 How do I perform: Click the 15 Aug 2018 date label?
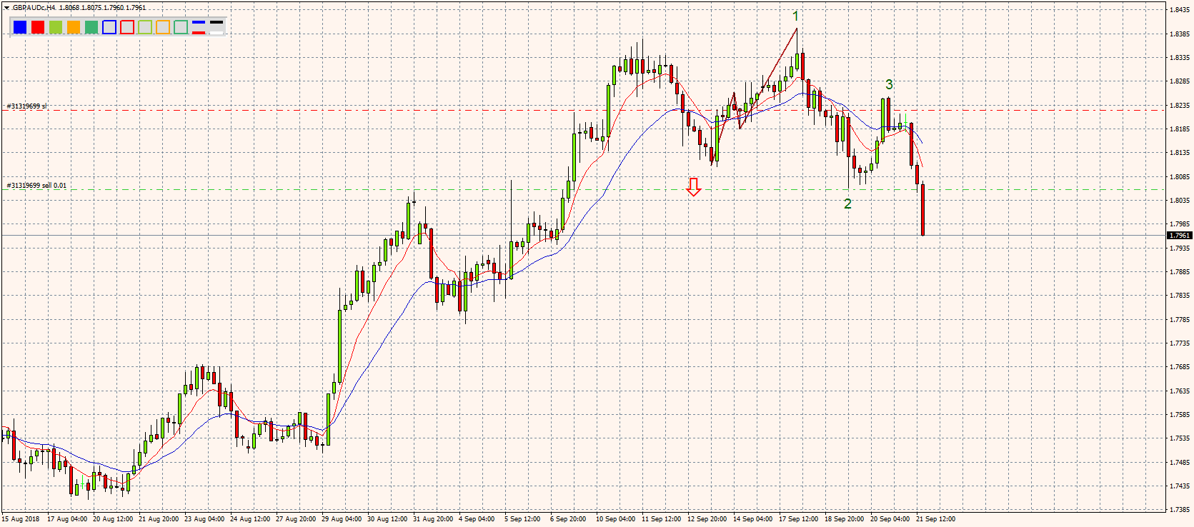21,519
